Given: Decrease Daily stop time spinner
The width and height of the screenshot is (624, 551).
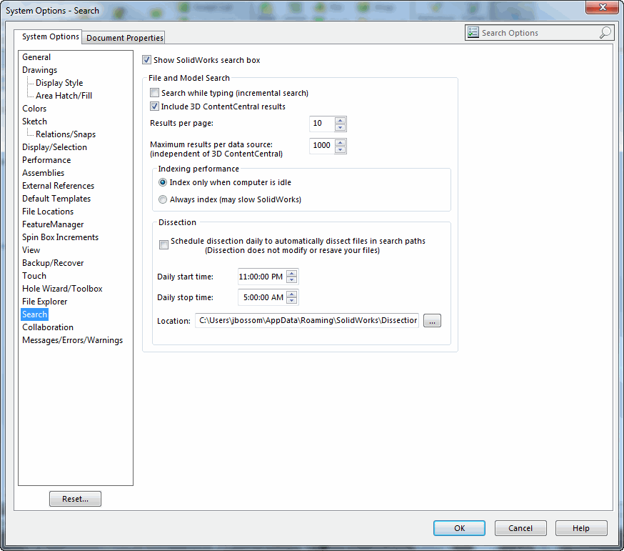Looking at the screenshot, I should (x=292, y=301).
